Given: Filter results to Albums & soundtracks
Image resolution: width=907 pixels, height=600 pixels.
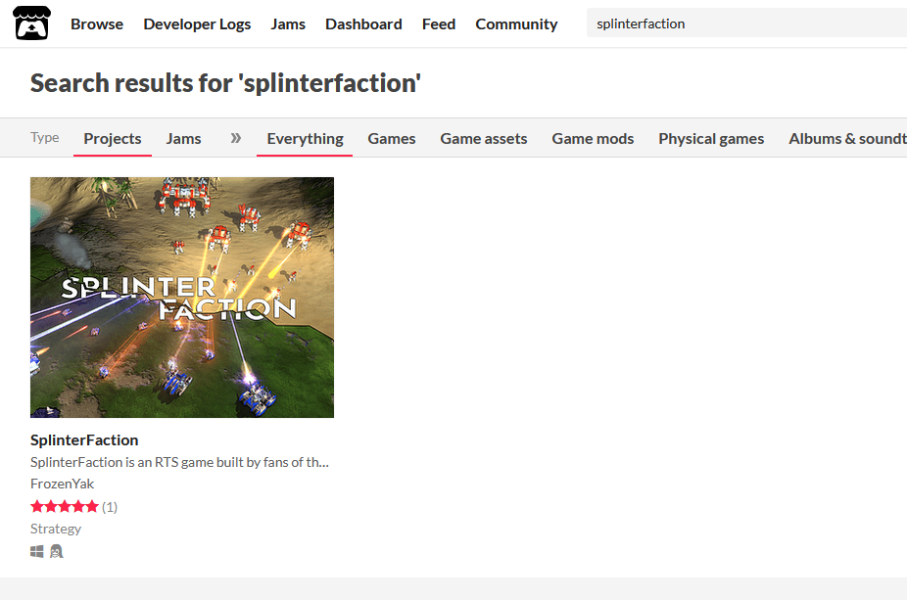Looking at the screenshot, I should pos(847,138).
